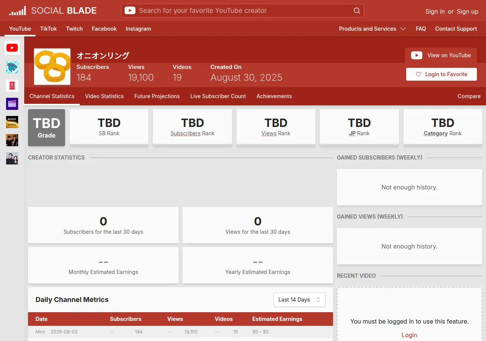Click the JP Rank card
The width and height of the screenshot is (486, 341).
point(359,127)
